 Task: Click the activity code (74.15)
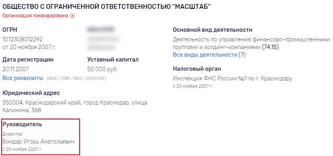pyautogui.click(x=270, y=47)
